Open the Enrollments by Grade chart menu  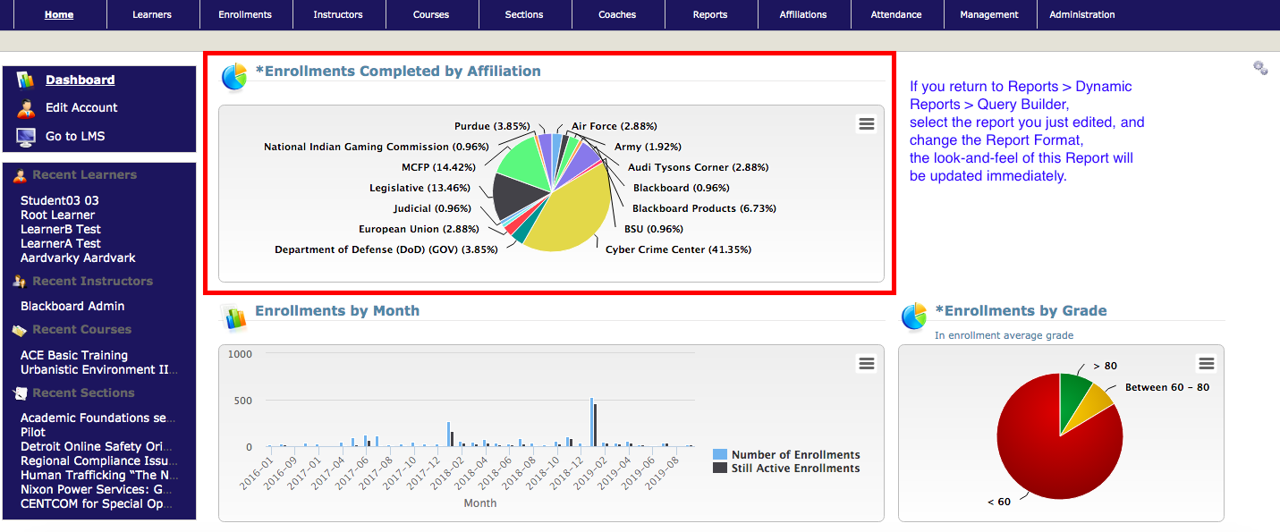click(x=1206, y=363)
